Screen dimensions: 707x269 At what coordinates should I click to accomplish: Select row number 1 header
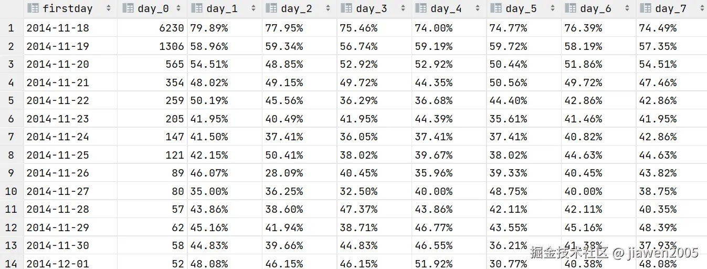click(x=12, y=28)
